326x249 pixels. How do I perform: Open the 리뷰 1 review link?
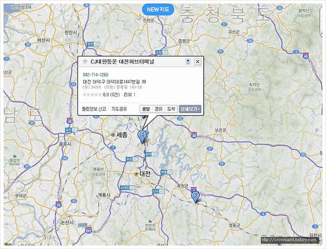tap(129, 95)
